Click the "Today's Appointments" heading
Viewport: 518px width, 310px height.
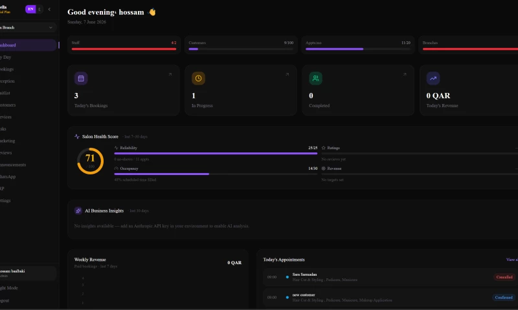click(x=284, y=260)
